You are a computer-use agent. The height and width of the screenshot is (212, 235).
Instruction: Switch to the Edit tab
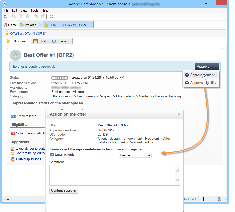click(x=40, y=41)
